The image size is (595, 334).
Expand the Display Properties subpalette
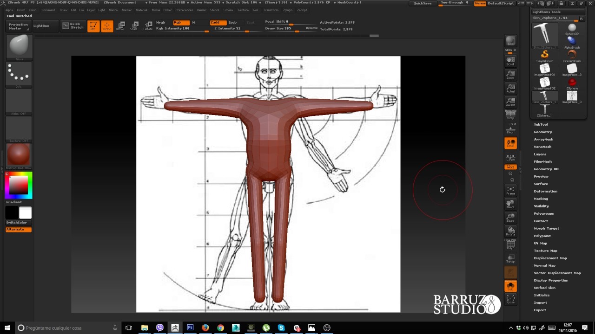(551, 280)
